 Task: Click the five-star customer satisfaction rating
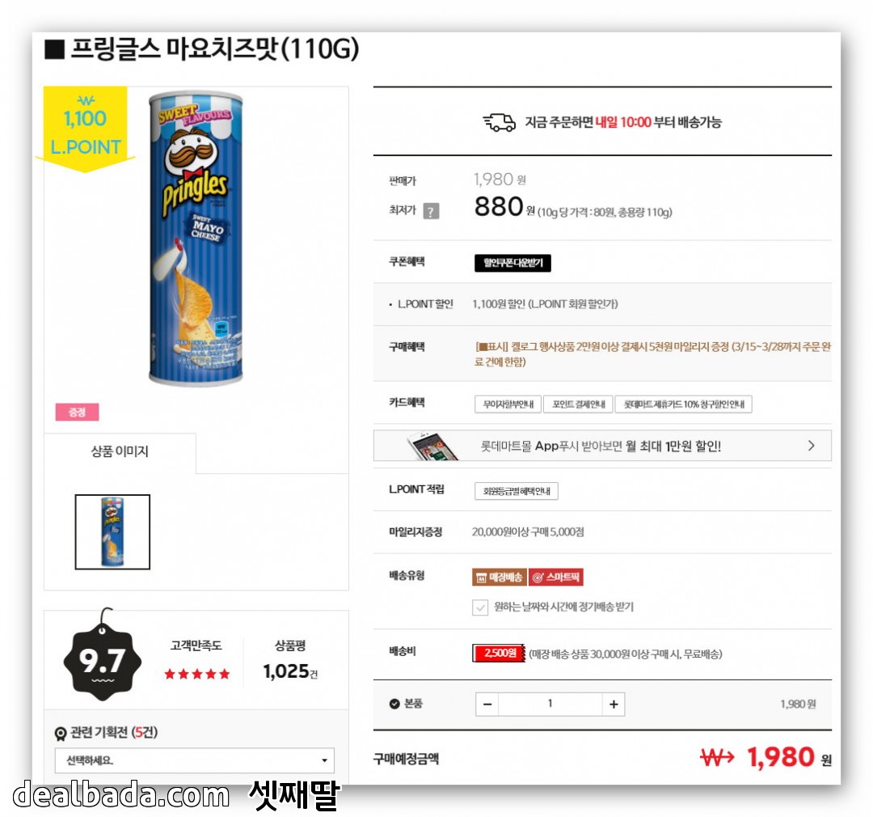(x=197, y=675)
